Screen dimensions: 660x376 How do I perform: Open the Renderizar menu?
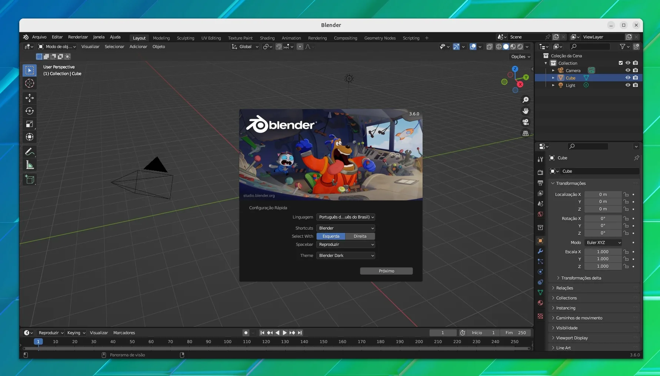[x=78, y=37]
